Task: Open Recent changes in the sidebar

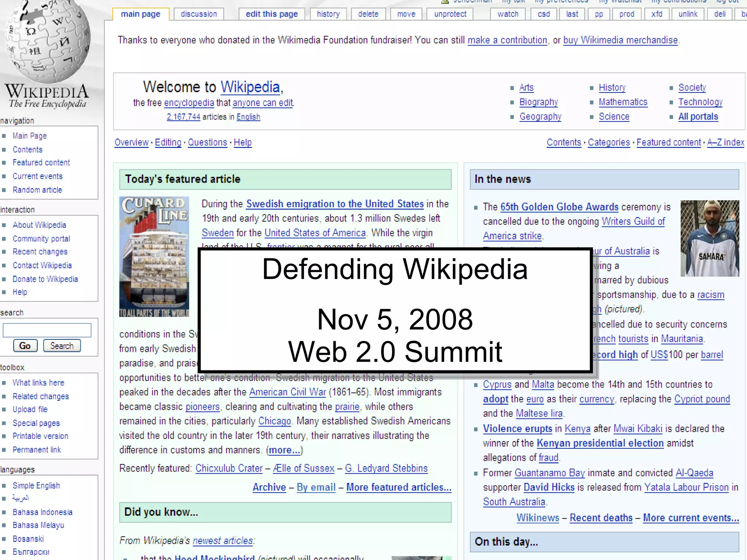Action: tap(40, 252)
